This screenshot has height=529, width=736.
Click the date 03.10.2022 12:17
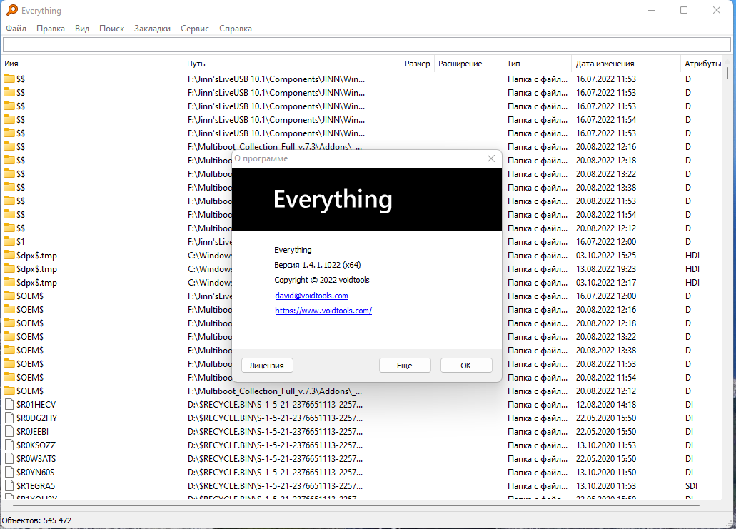coord(606,283)
